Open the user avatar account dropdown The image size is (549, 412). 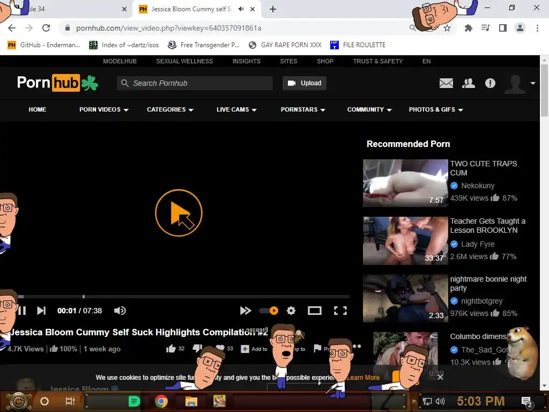pos(520,83)
